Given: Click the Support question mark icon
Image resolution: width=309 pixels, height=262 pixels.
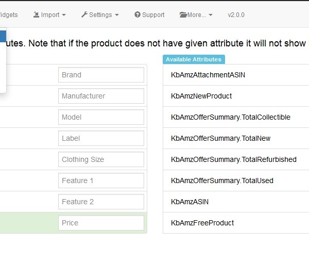Looking at the screenshot, I should click(x=138, y=14).
